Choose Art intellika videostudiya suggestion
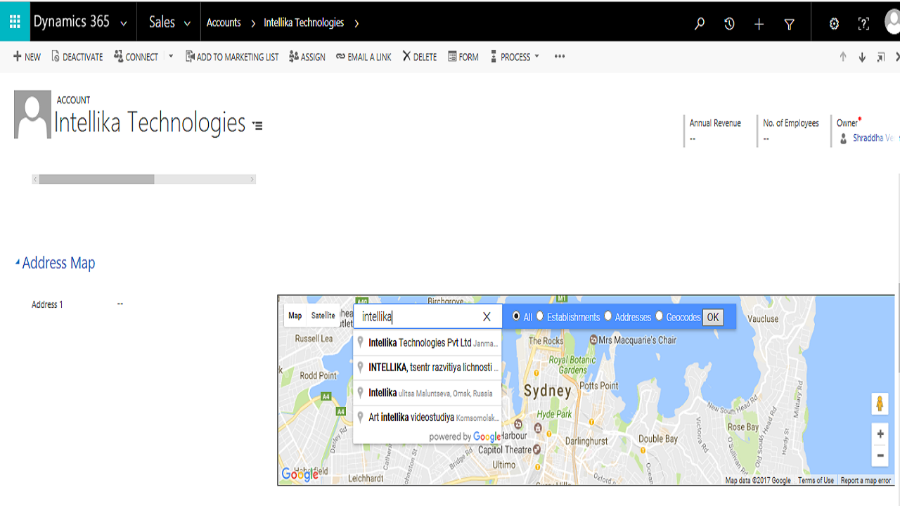The height and width of the screenshot is (506, 900). pos(427,417)
